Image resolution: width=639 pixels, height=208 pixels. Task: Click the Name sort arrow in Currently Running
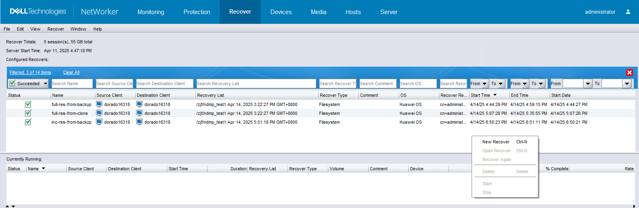43,169
